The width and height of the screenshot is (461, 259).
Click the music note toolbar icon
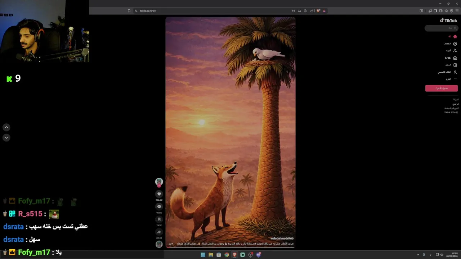click(430, 11)
